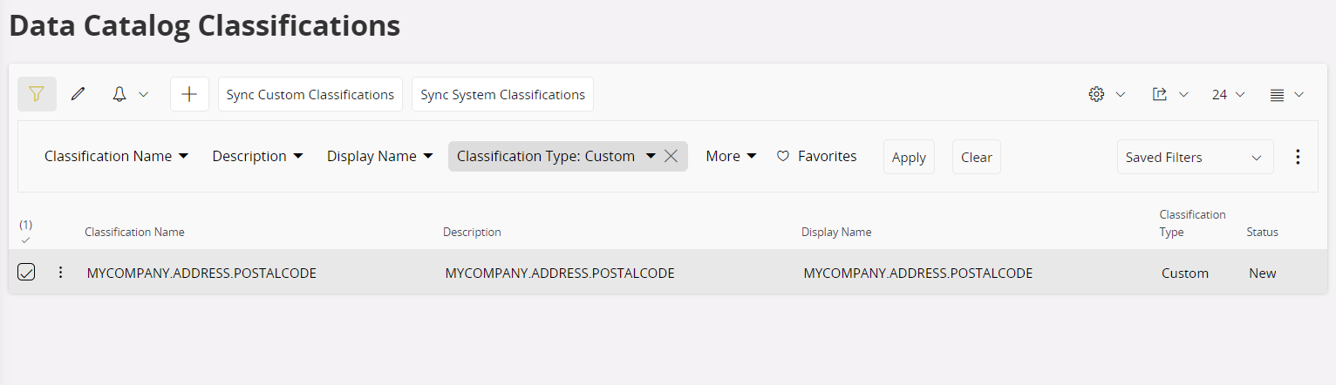Viewport: 1336px width, 385px height.
Task: Expand the More filters dropdown
Action: tap(731, 157)
